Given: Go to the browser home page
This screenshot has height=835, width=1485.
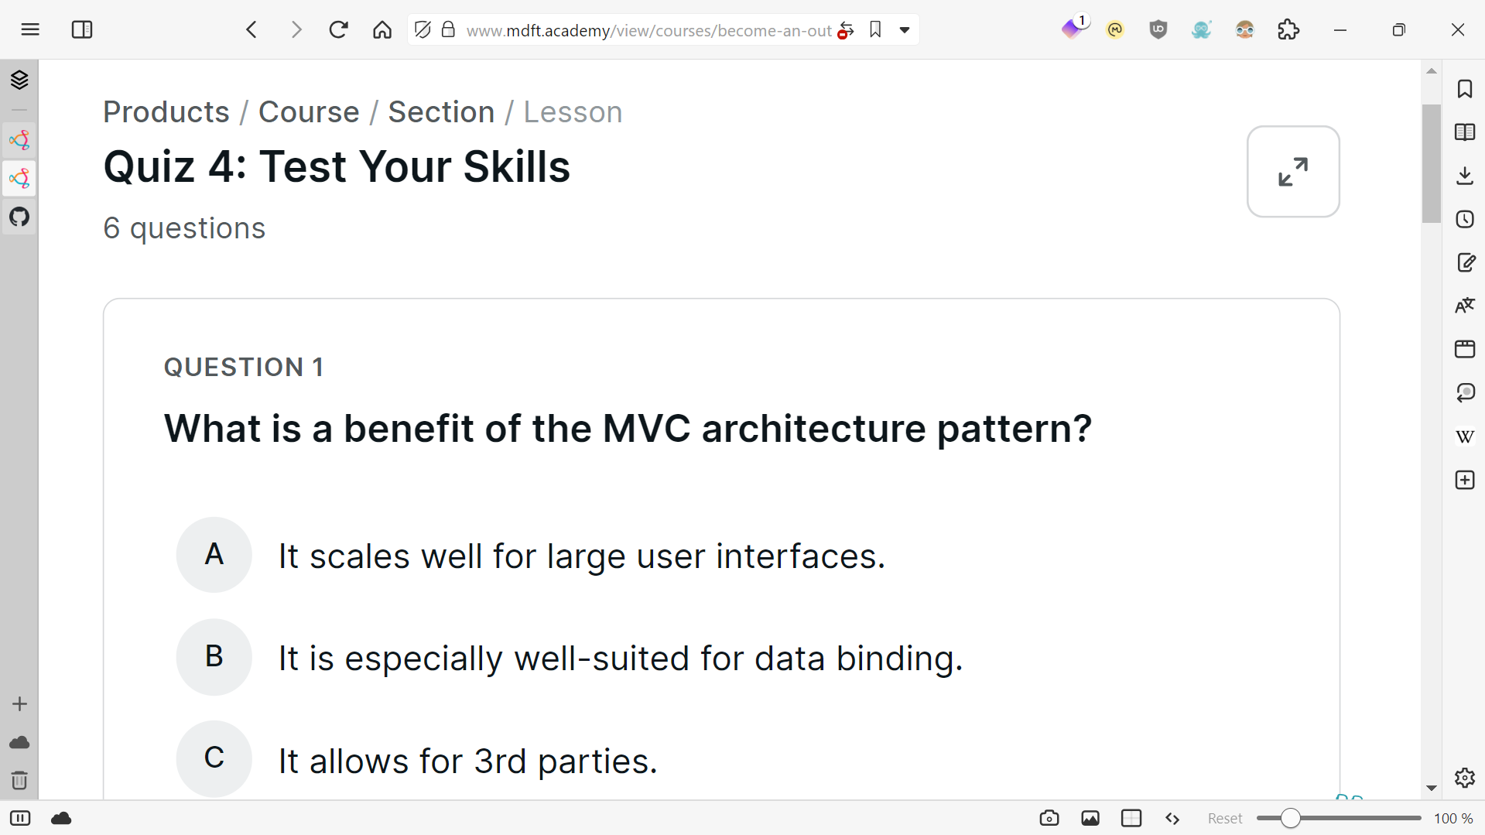Looking at the screenshot, I should click(382, 30).
